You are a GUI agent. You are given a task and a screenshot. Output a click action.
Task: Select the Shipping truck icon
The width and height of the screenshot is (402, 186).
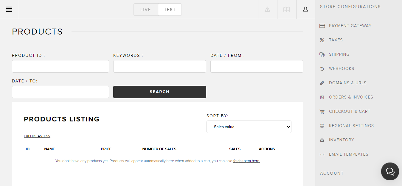point(322,54)
